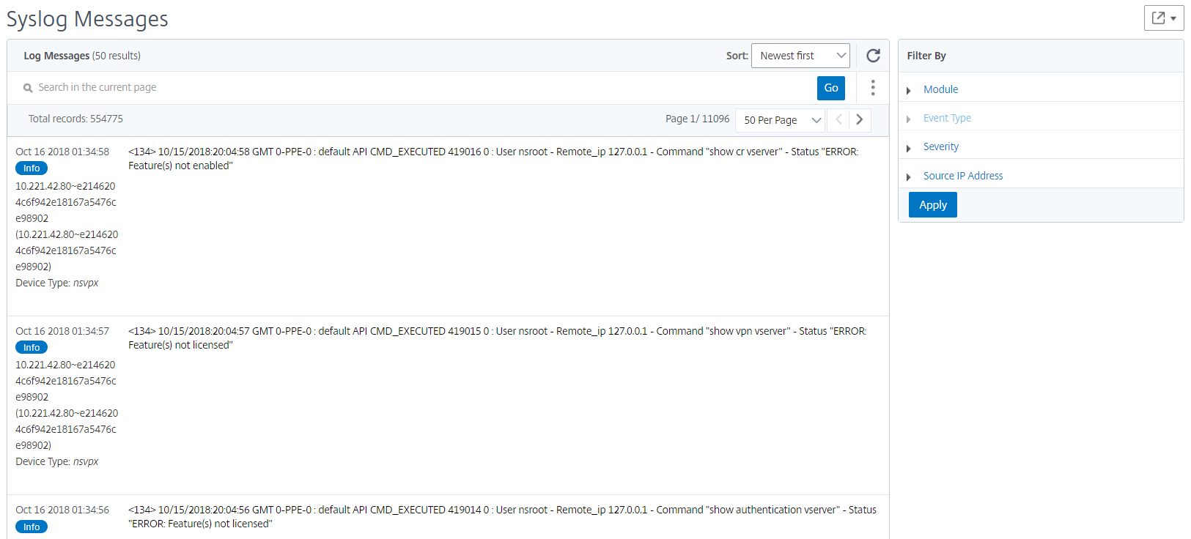This screenshot has height=539, width=1191.
Task: Click the search magnifier icon
Action: click(x=28, y=88)
